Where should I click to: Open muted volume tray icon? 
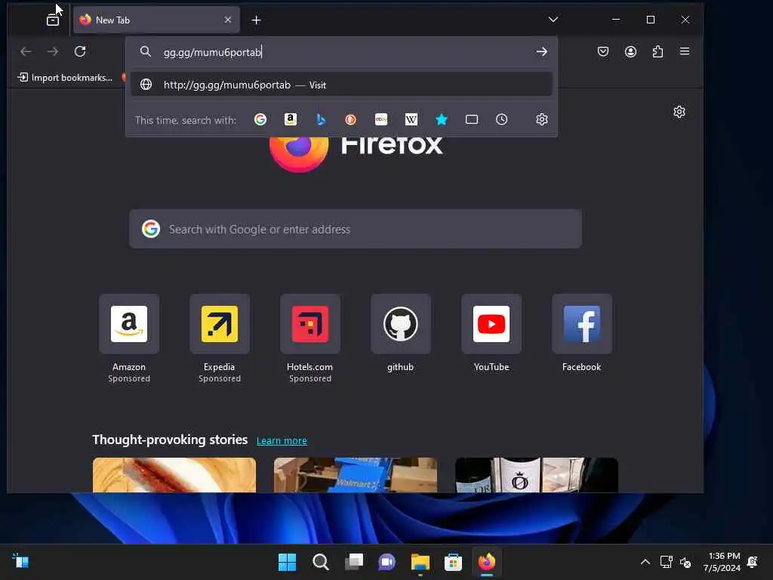(x=685, y=562)
